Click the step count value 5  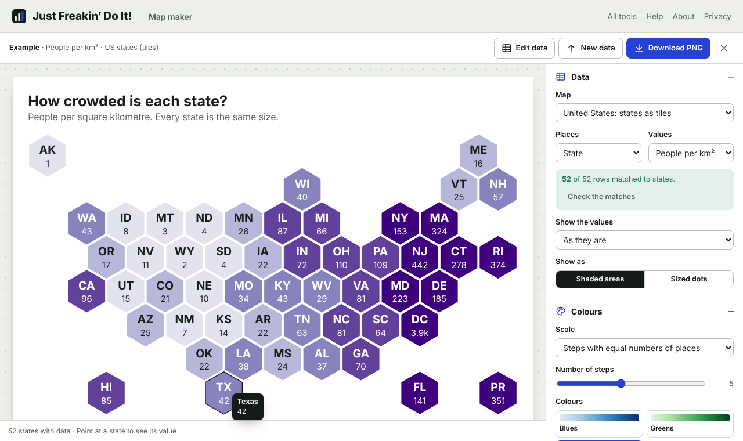731,384
